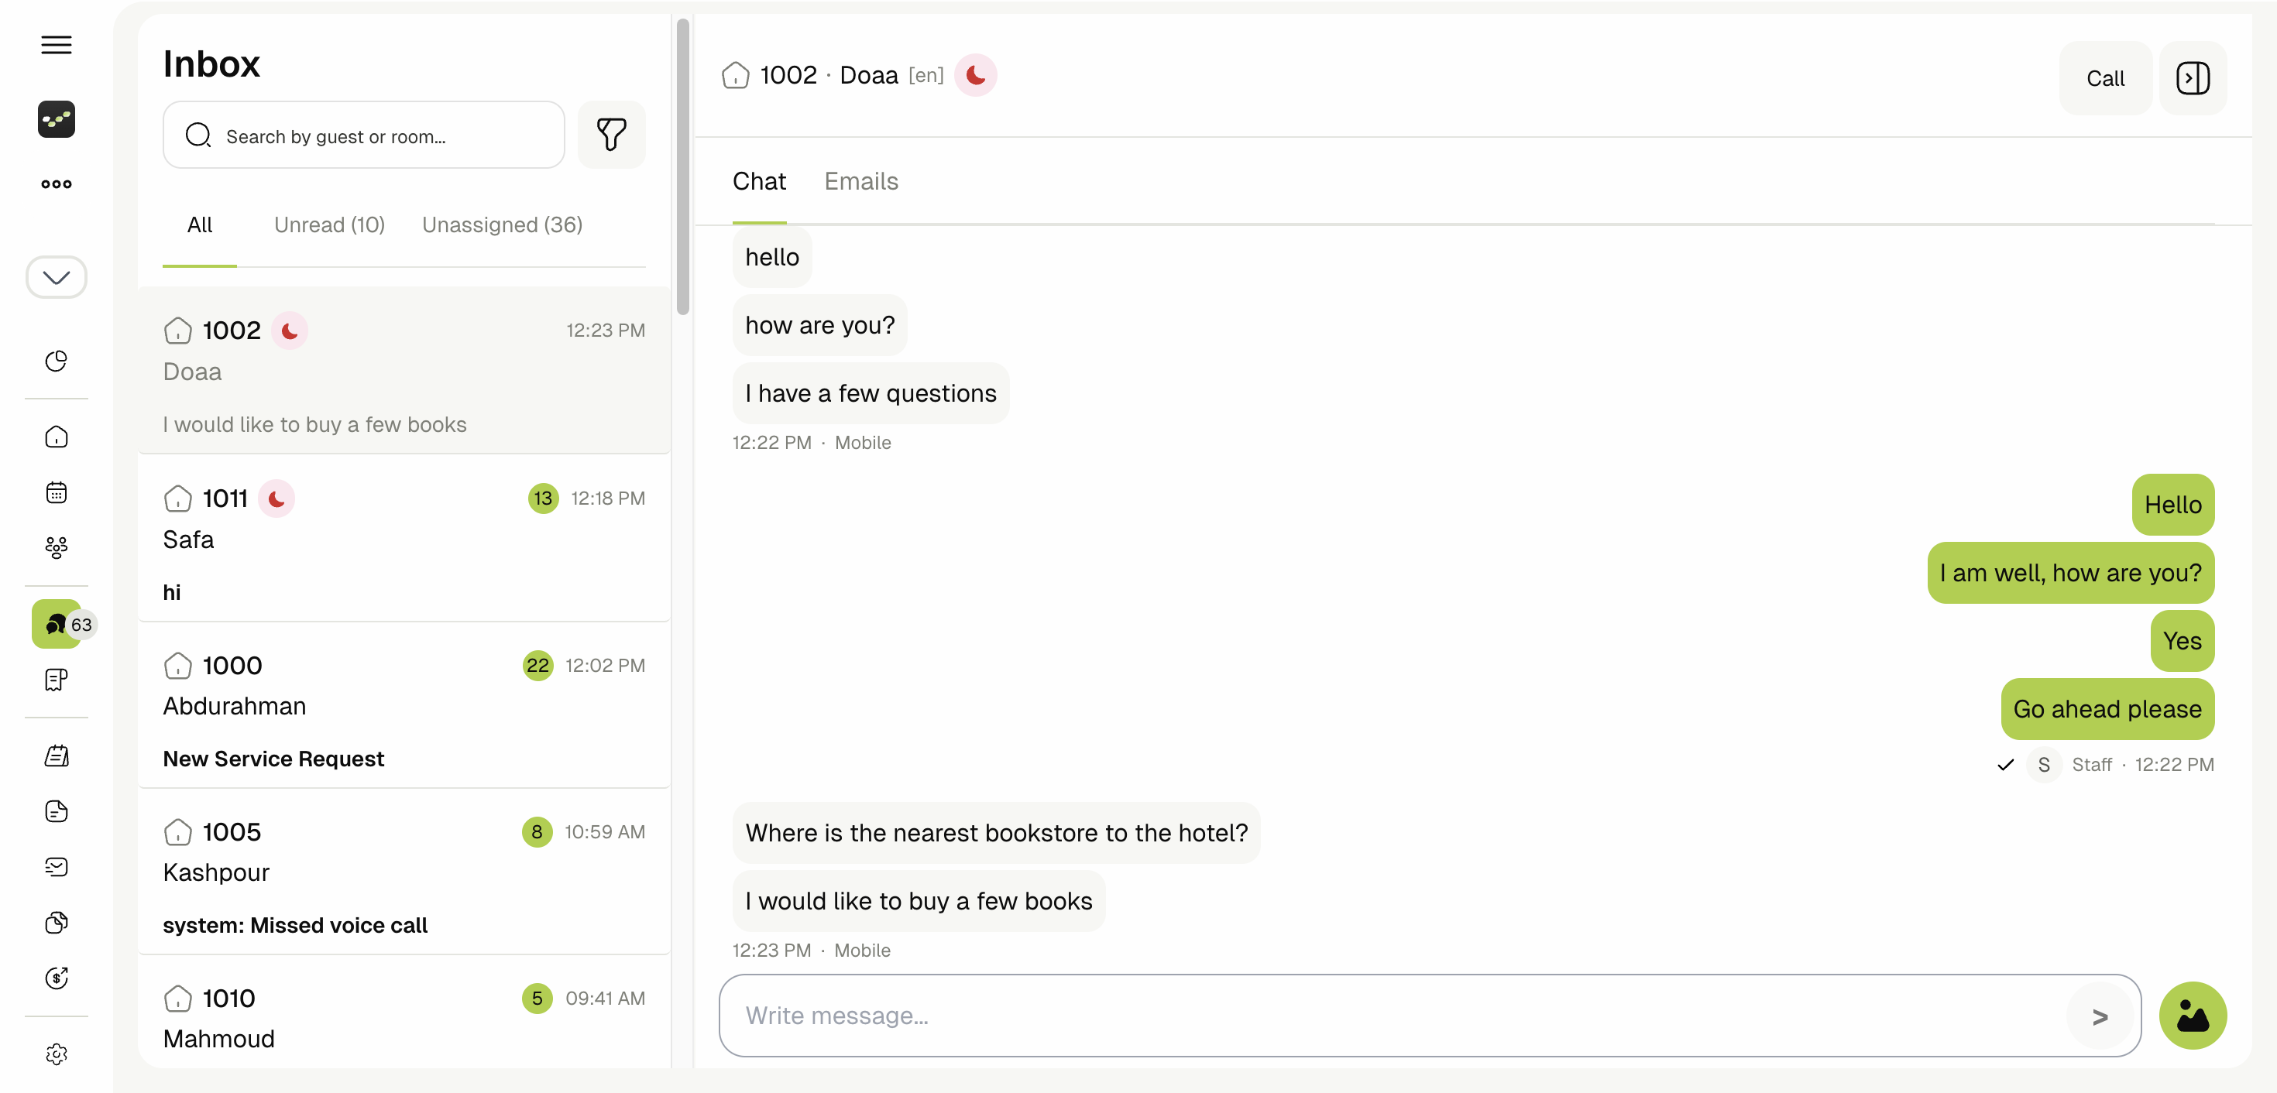Click the 22 unread badge on Abdurahman
The width and height of the screenshot is (2277, 1093).
pos(537,666)
